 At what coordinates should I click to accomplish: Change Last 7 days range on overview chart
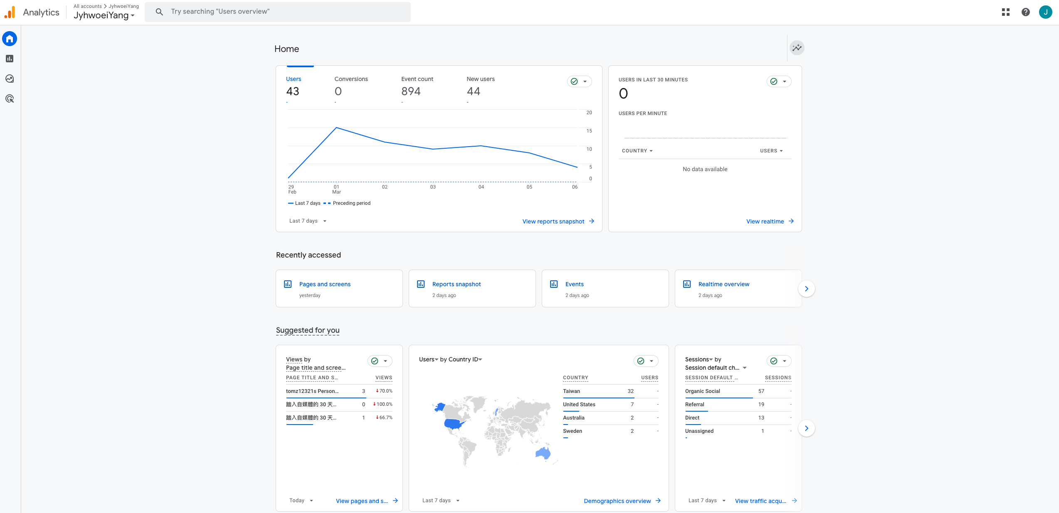tap(308, 221)
